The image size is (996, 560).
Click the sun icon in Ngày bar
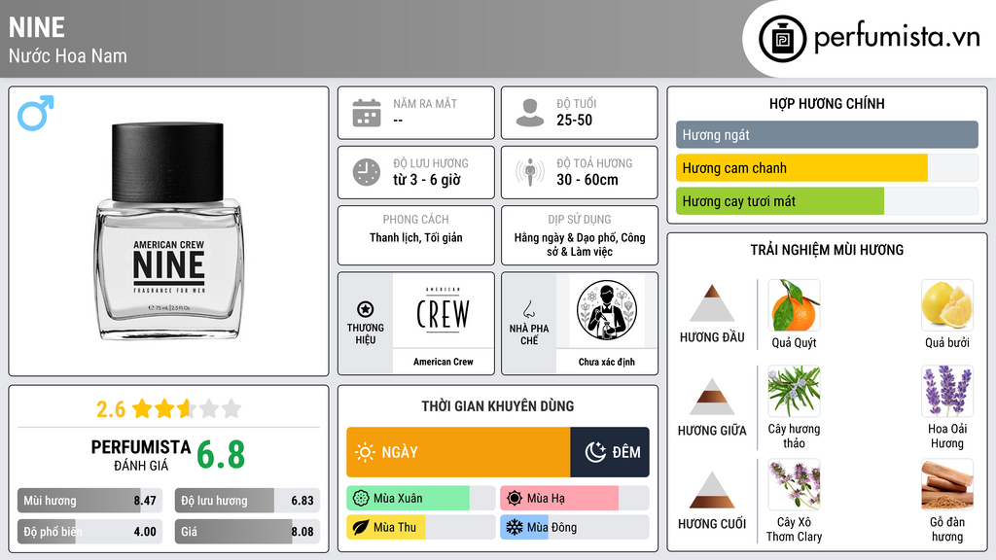[x=365, y=452]
